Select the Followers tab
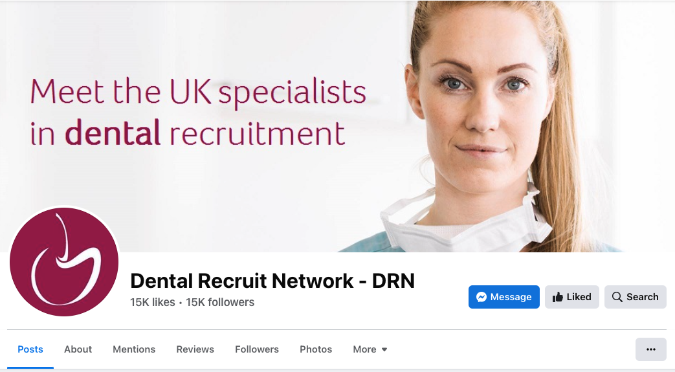Image resolution: width=675 pixels, height=372 pixels. tap(256, 349)
